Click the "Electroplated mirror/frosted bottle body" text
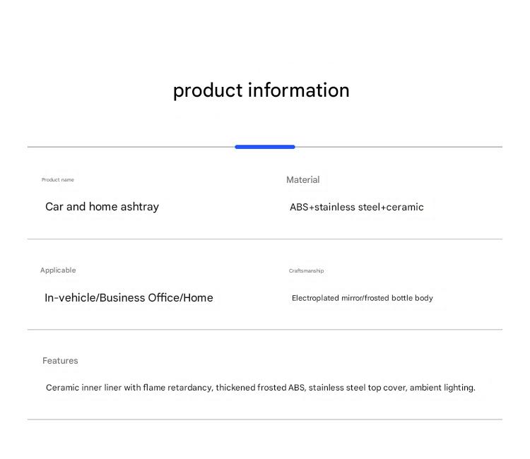This screenshot has height=459, width=530. [362, 298]
